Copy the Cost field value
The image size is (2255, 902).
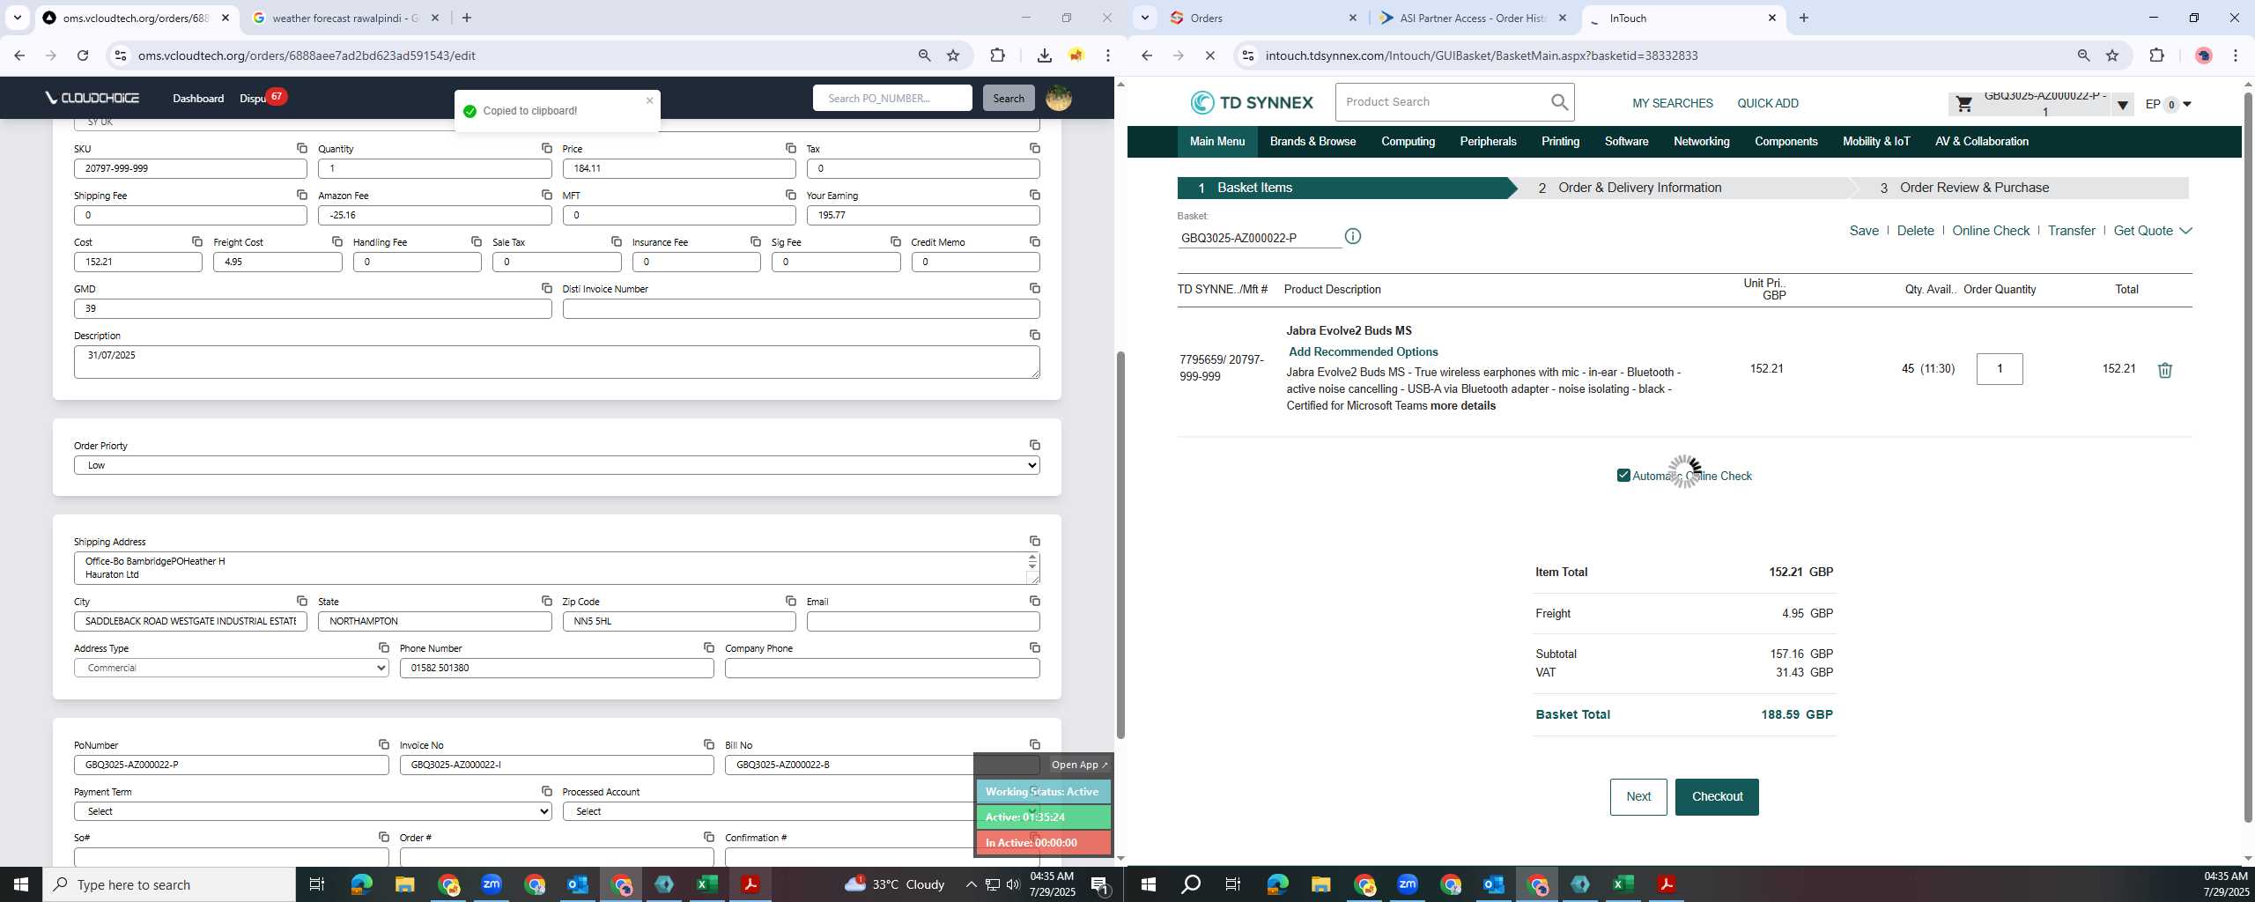196,241
